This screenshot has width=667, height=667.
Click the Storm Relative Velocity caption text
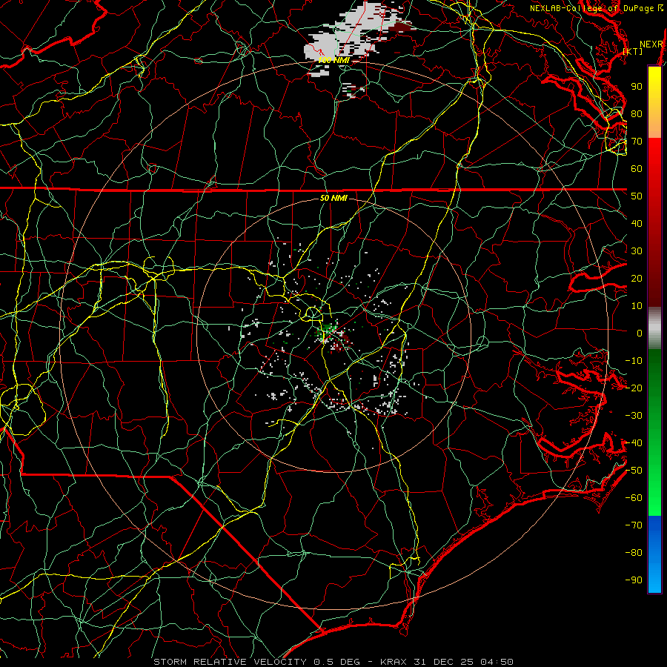point(333,662)
